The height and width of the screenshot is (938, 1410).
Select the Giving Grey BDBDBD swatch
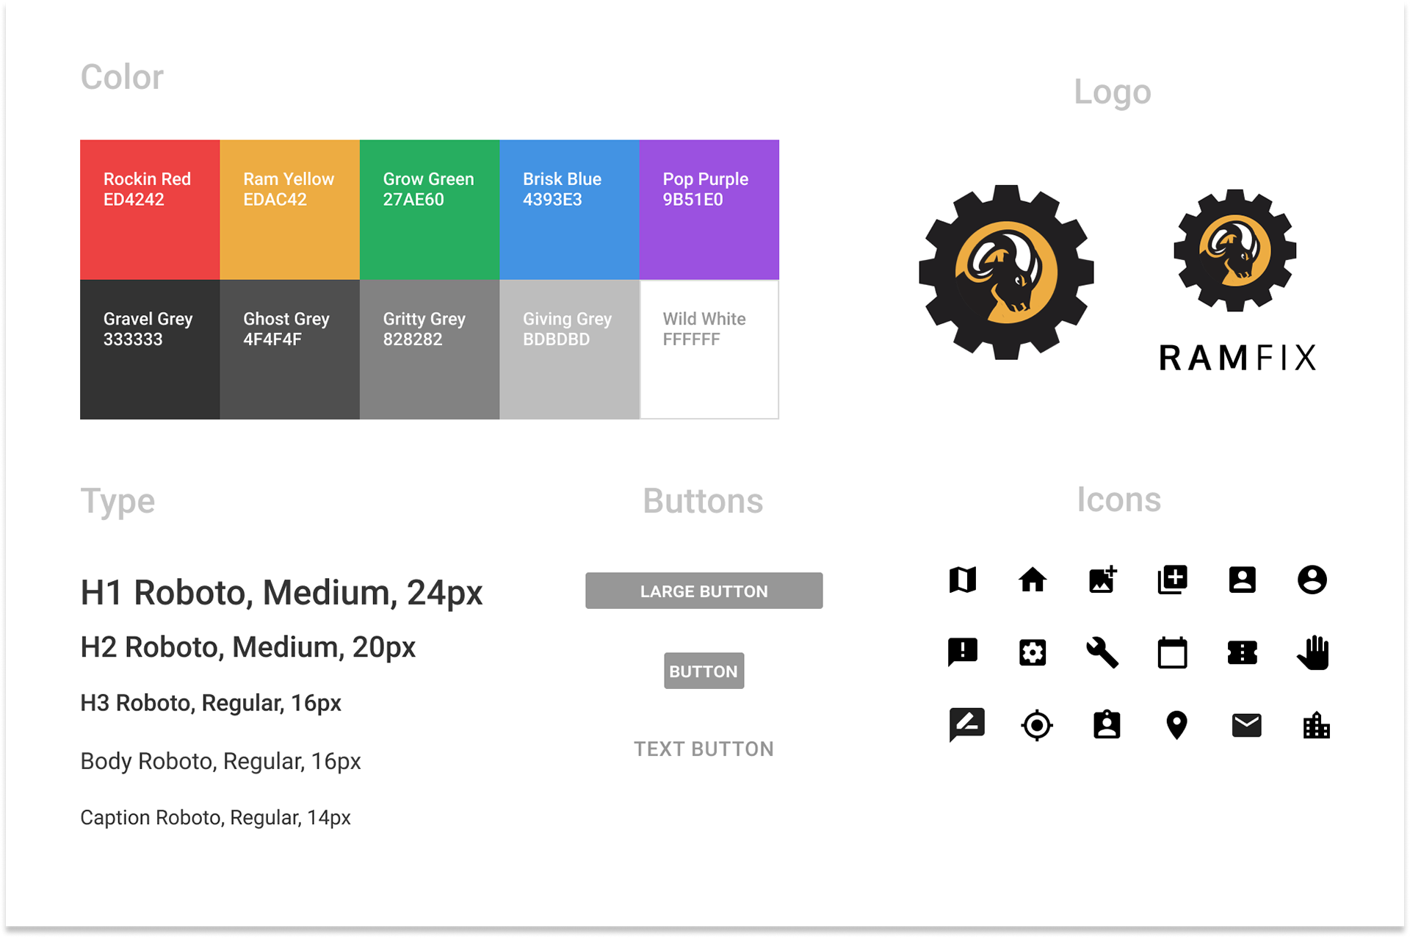tap(569, 350)
